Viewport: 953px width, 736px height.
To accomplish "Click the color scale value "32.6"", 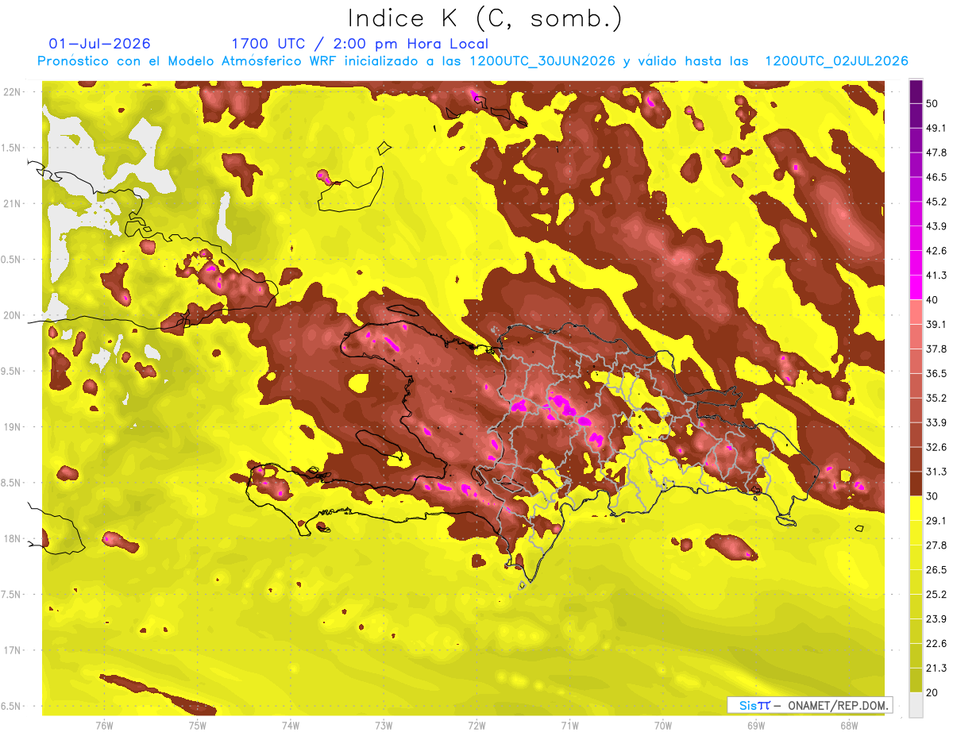I will pyautogui.click(x=936, y=447).
